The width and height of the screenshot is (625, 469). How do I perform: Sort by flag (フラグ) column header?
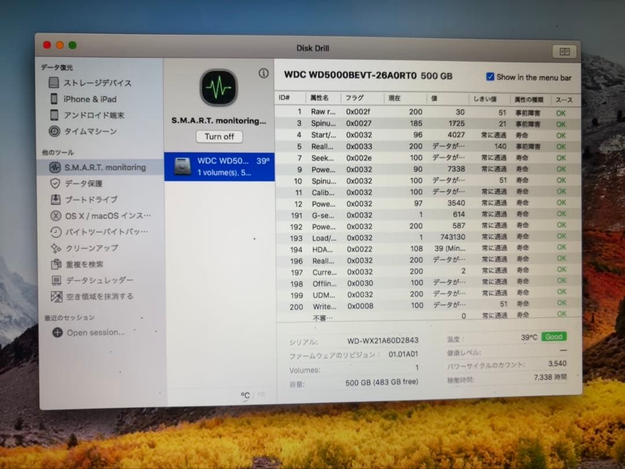362,98
